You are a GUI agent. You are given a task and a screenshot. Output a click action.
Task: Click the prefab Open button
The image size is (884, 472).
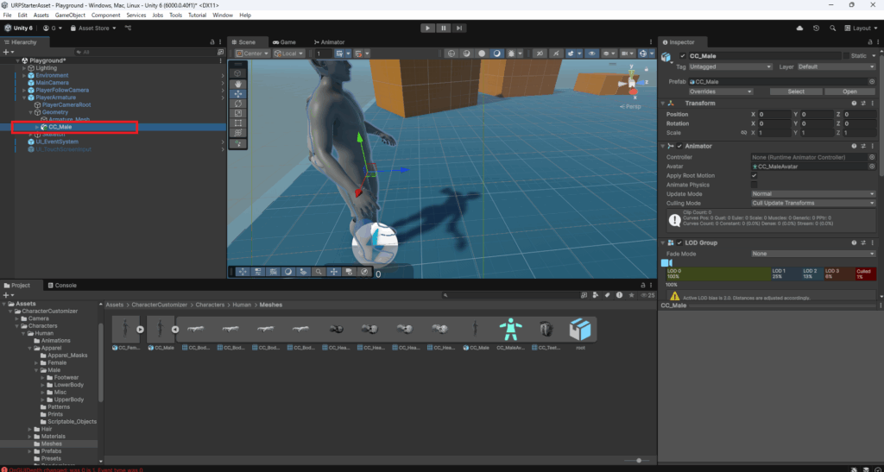pyautogui.click(x=849, y=91)
